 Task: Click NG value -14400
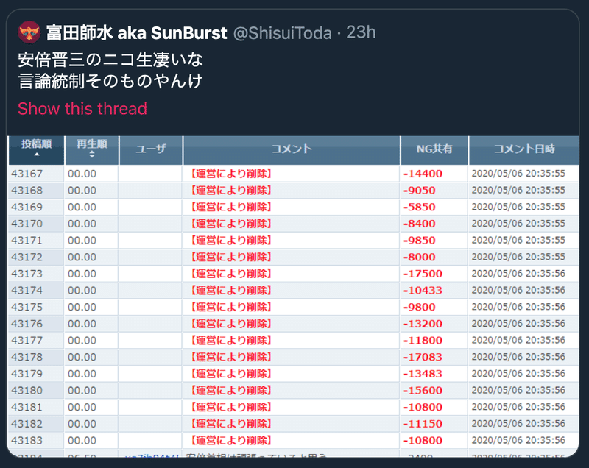(x=423, y=174)
